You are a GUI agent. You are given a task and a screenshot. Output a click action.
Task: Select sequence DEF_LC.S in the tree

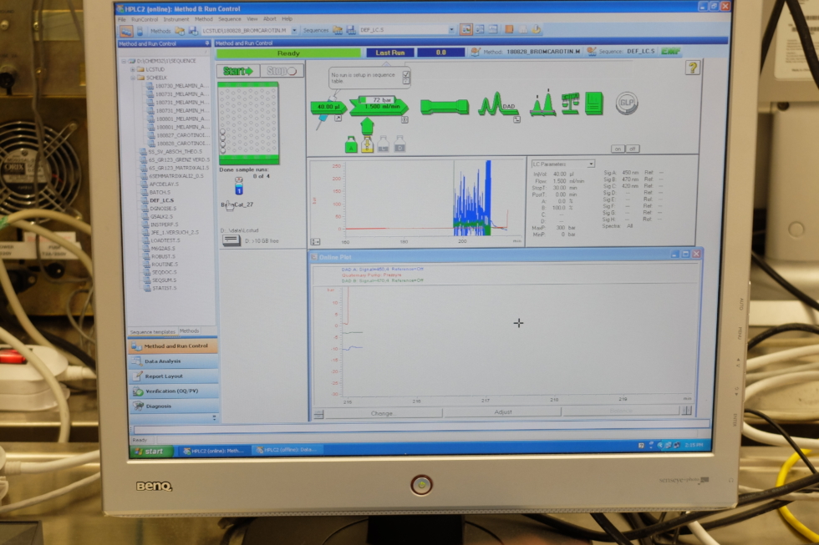tap(161, 200)
